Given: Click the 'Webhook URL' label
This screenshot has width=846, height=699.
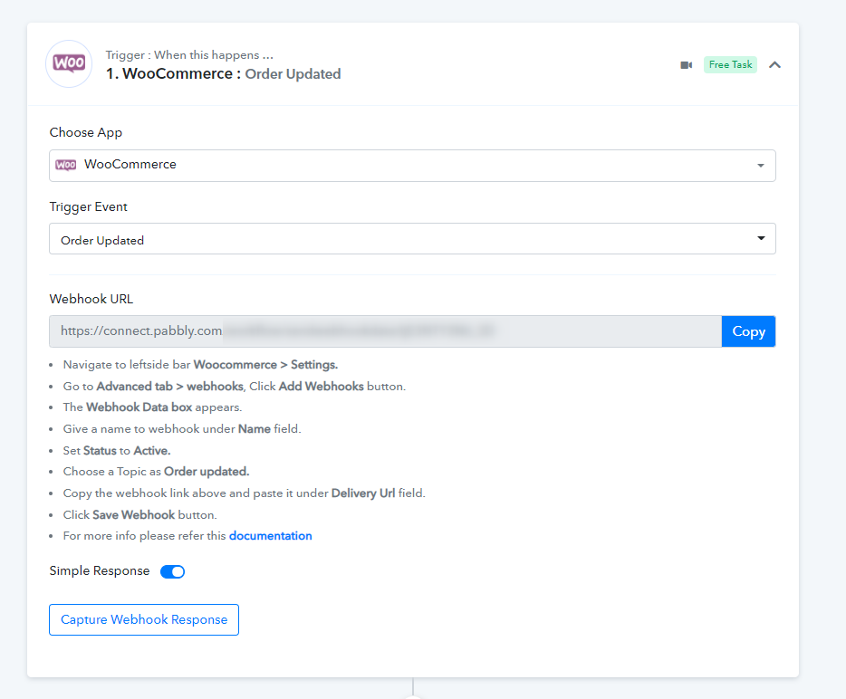Looking at the screenshot, I should click(91, 300).
